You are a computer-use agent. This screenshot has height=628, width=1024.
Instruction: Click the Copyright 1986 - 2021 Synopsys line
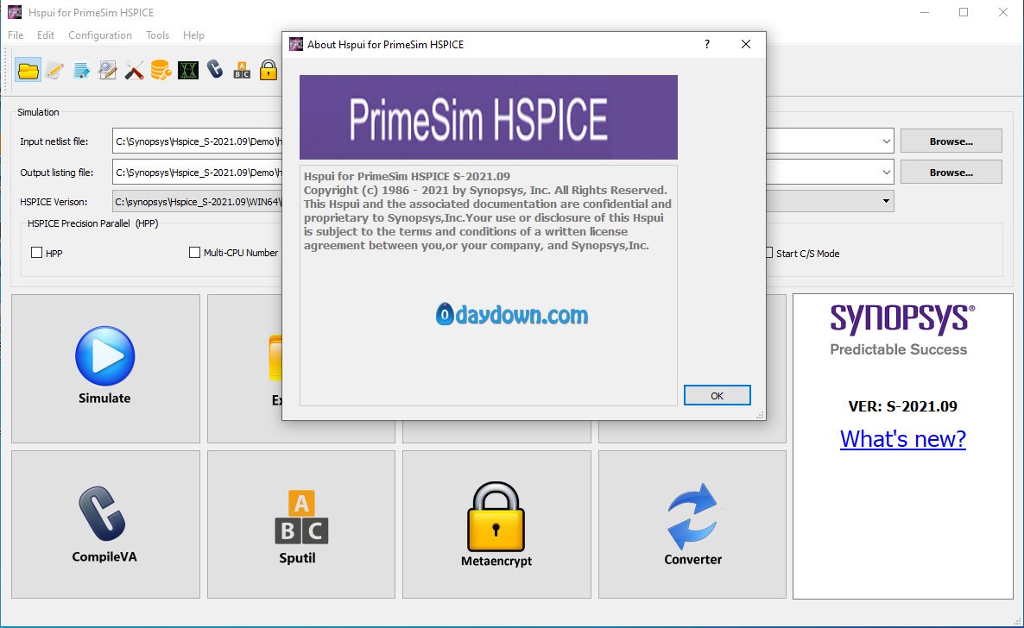point(485,190)
